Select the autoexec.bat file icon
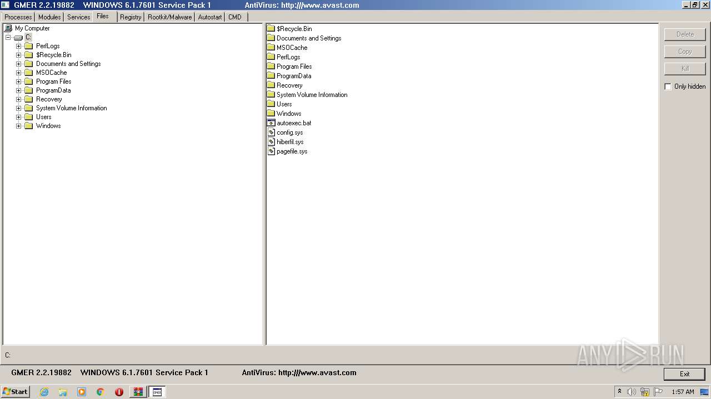 click(x=271, y=123)
